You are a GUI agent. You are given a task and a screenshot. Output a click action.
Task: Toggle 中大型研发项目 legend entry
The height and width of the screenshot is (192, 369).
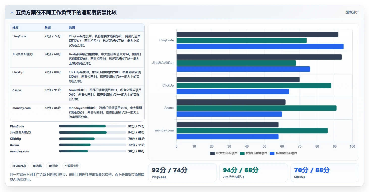(x=224, y=153)
